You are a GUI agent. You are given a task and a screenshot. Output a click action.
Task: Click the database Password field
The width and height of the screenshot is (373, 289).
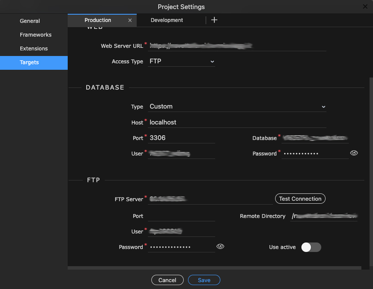pos(315,153)
